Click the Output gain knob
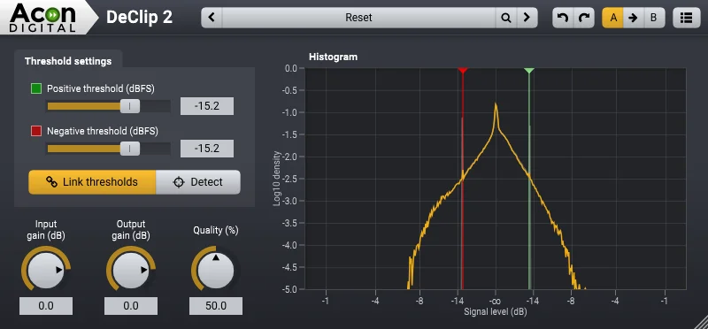This screenshot has width=708, height=329. (130, 270)
